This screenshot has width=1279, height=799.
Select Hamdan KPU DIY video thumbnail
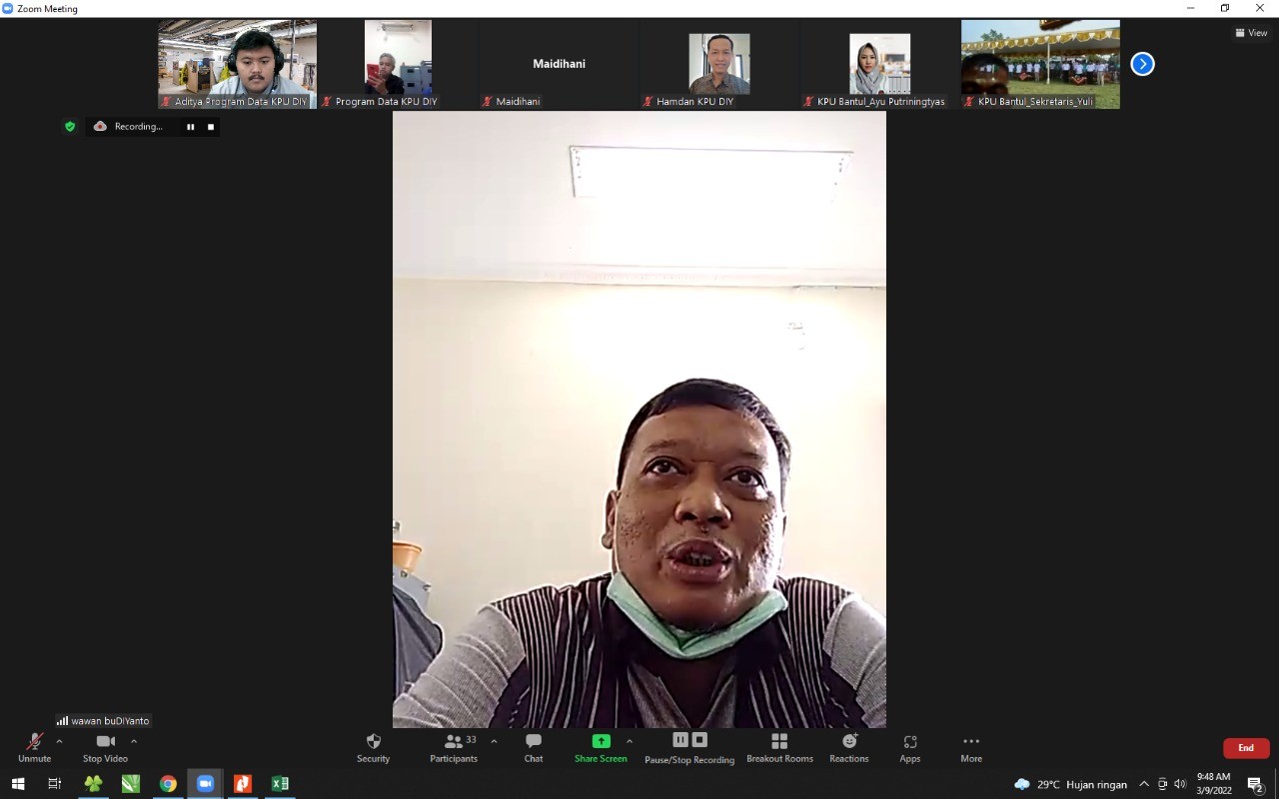tap(719, 64)
